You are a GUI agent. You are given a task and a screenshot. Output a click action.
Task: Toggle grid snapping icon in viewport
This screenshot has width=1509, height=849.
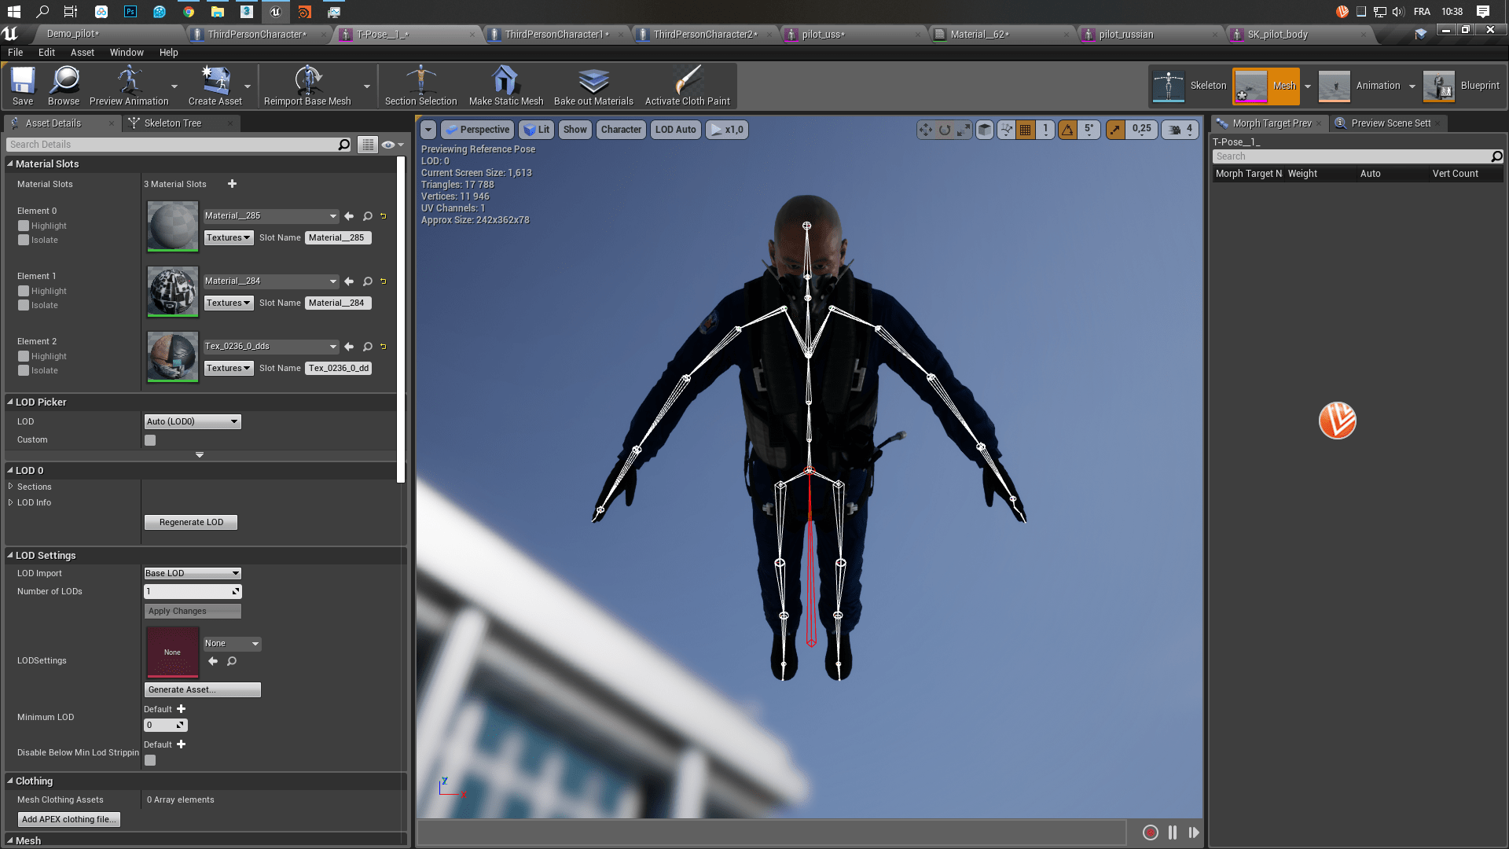pos(1026,130)
